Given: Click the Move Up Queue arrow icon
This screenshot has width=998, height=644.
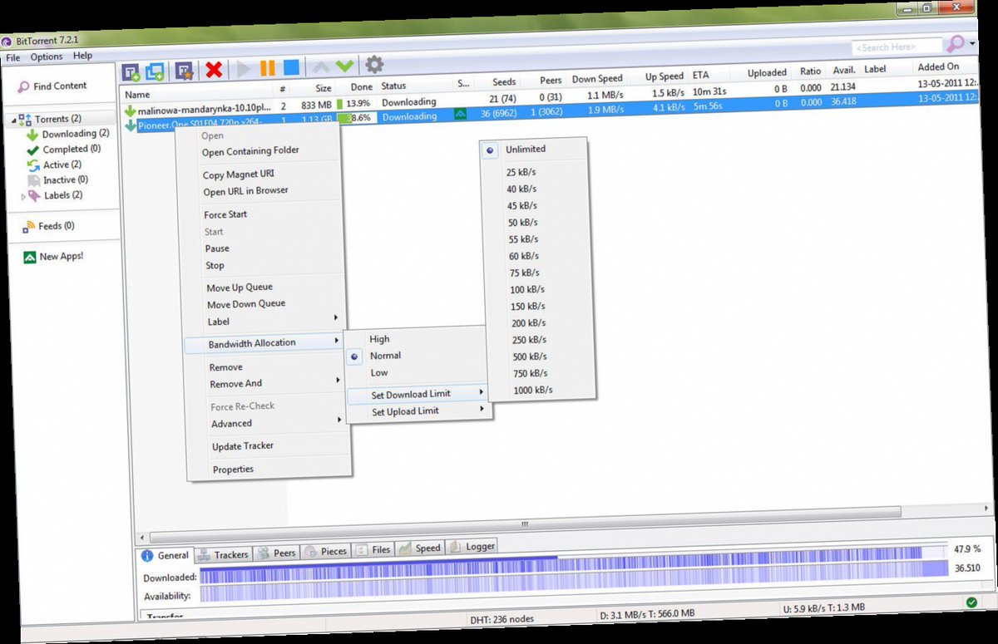Looking at the screenshot, I should coord(320,66).
